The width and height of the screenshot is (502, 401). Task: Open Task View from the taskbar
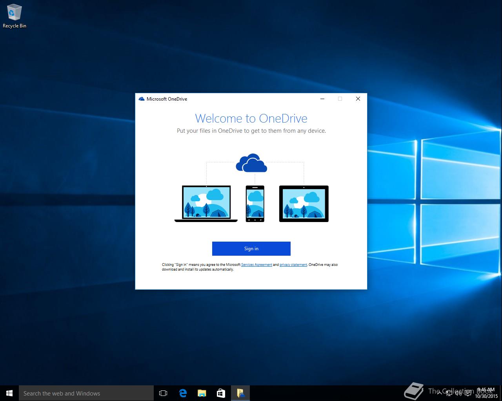click(x=163, y=393)
